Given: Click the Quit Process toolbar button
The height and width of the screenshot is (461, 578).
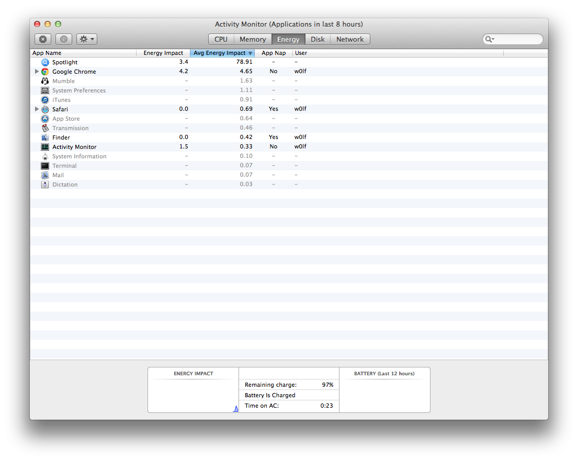Looking at the screenshot, I should click(43, 39).
